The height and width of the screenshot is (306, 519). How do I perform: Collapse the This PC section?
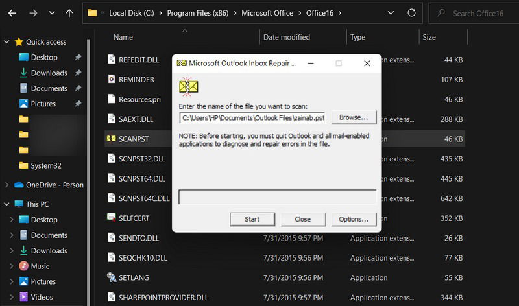point(6,204)
